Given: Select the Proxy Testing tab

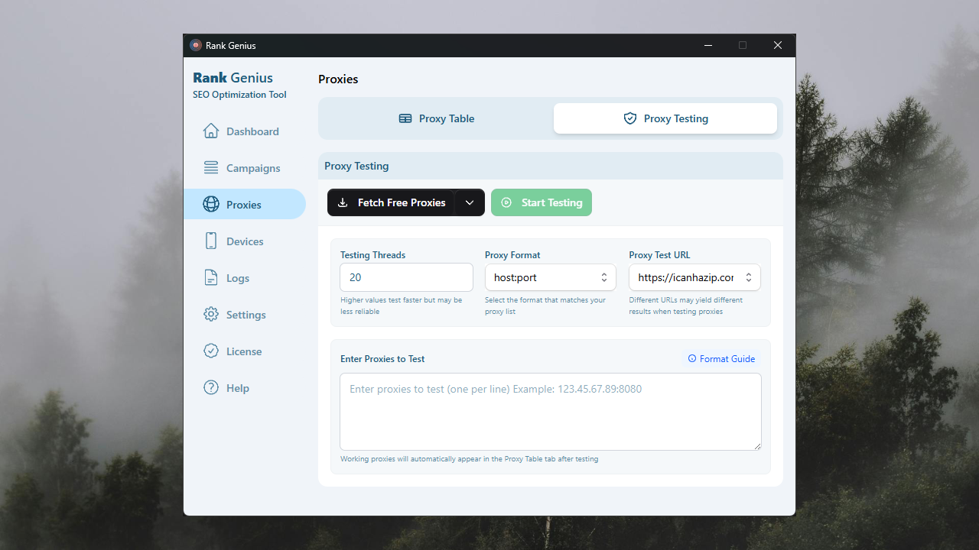Looking at the screenshot, I should click(665, 118).
